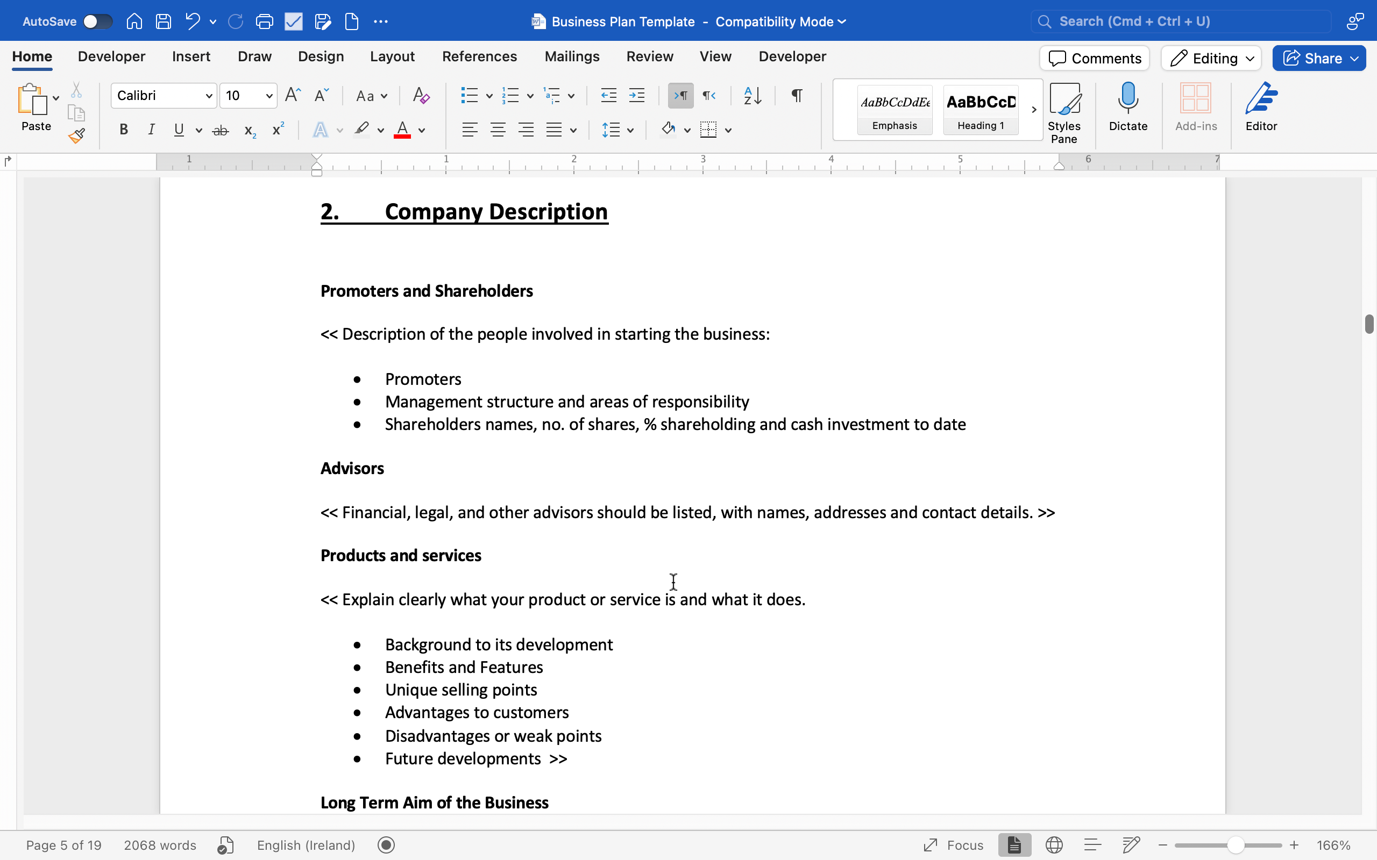Click the Clear Formatting icon
This screenshot has width=1377, height=860.
(x=421, y=96)
